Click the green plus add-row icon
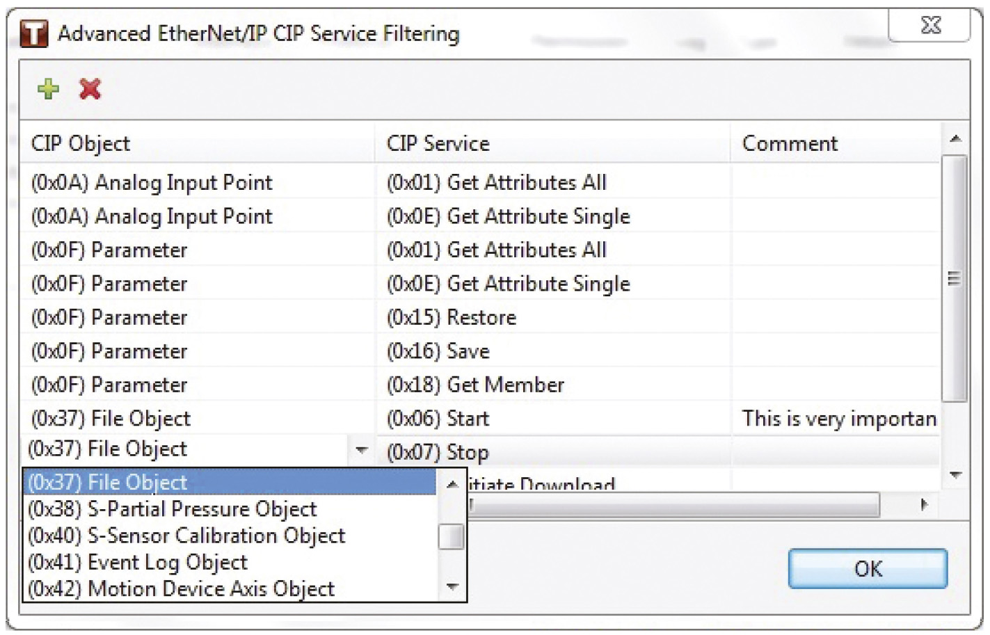 click(x=48, y=89)
